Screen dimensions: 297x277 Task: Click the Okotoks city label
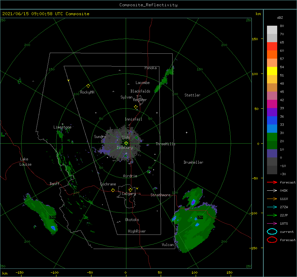click(132, 220)
